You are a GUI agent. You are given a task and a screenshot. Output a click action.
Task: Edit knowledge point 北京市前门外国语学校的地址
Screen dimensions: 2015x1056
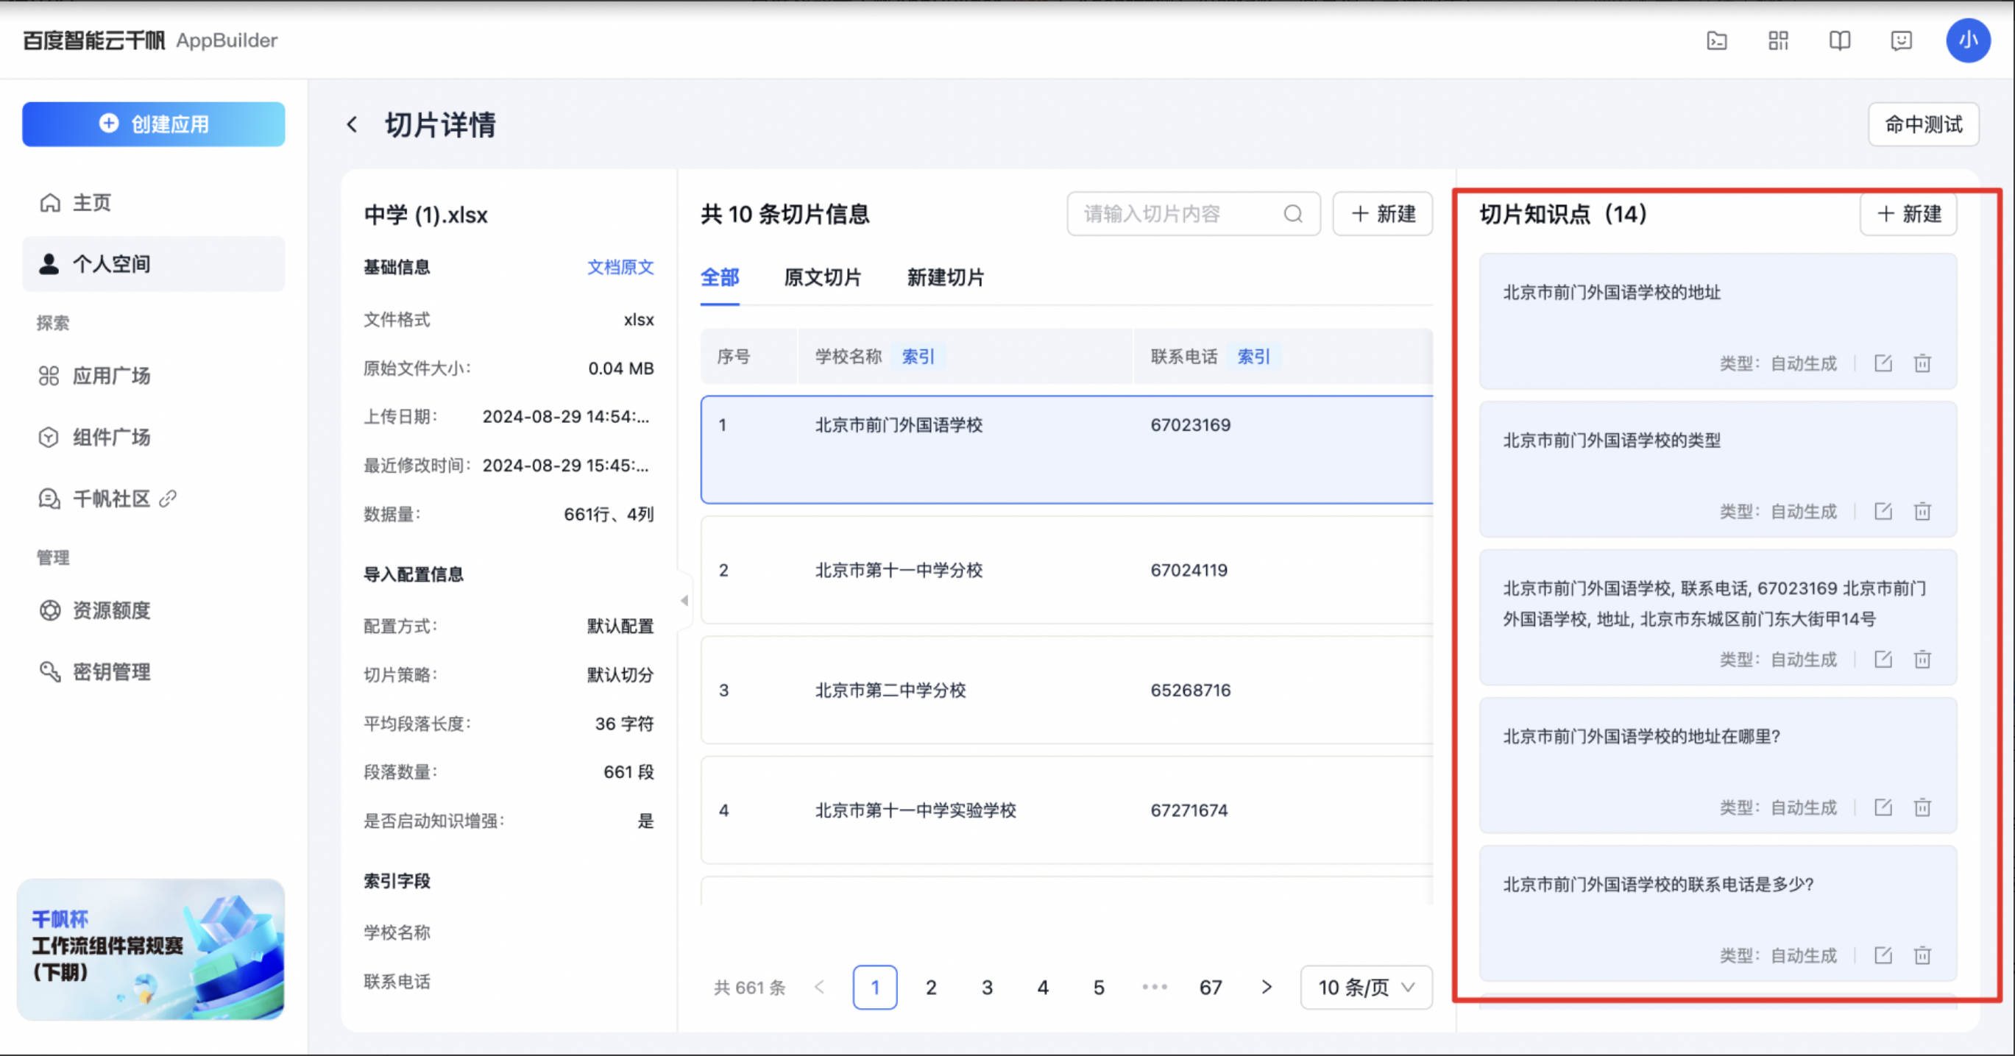(x=1883, y=363)
